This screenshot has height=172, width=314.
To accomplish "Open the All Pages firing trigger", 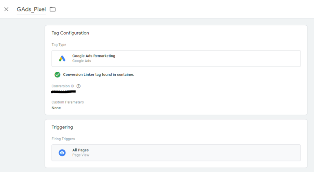I will click(x=176, y=153).
